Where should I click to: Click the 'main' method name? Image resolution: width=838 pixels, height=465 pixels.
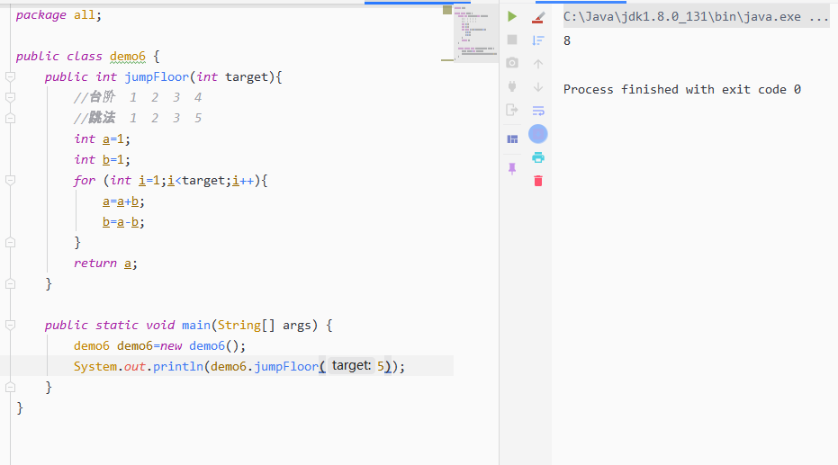196,326
